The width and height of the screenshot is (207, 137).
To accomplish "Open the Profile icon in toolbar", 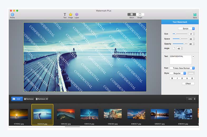I will [x=12, y=15].
